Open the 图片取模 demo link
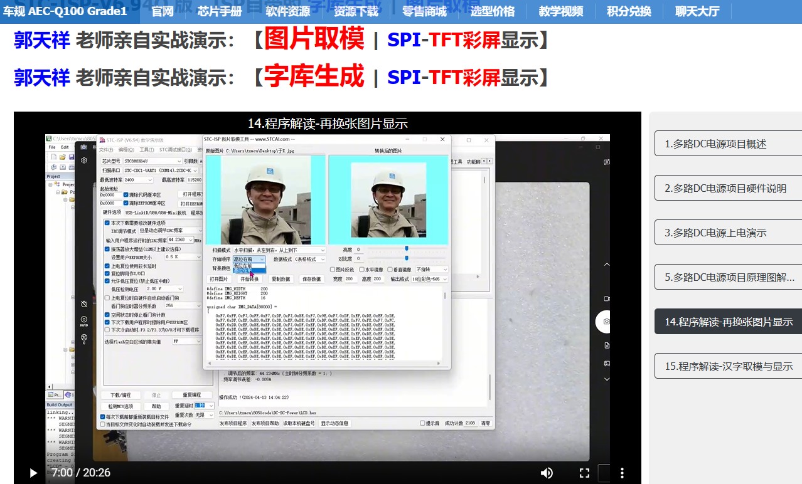This screenshot has height=484, width=802. [x=314, y=39]
